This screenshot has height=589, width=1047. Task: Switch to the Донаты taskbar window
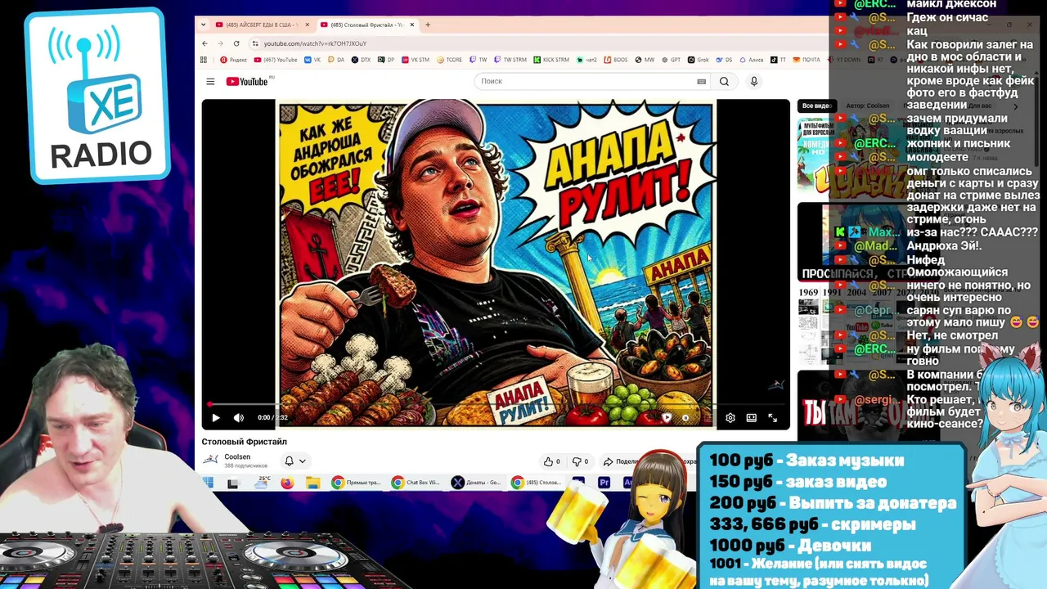pyautogui.click(x=476, y=483)
